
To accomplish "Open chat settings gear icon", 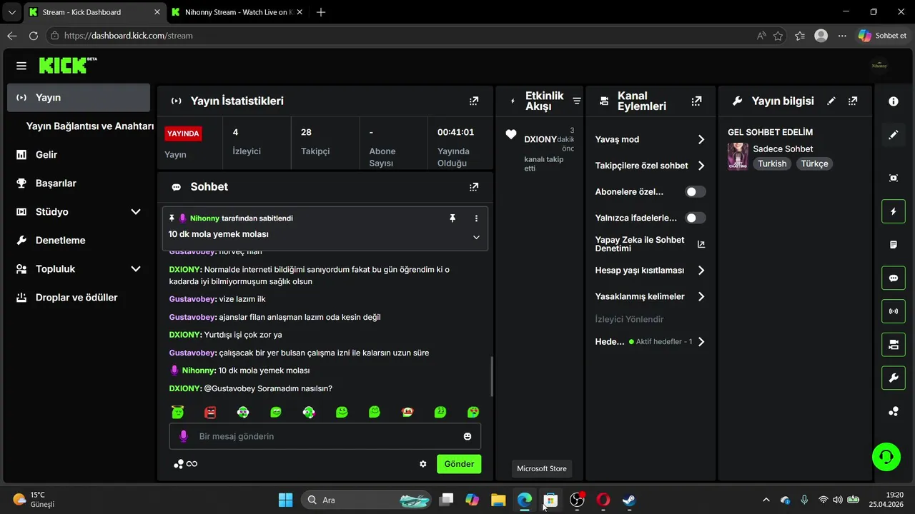I will pyautogui.click(x=423, y=464).
